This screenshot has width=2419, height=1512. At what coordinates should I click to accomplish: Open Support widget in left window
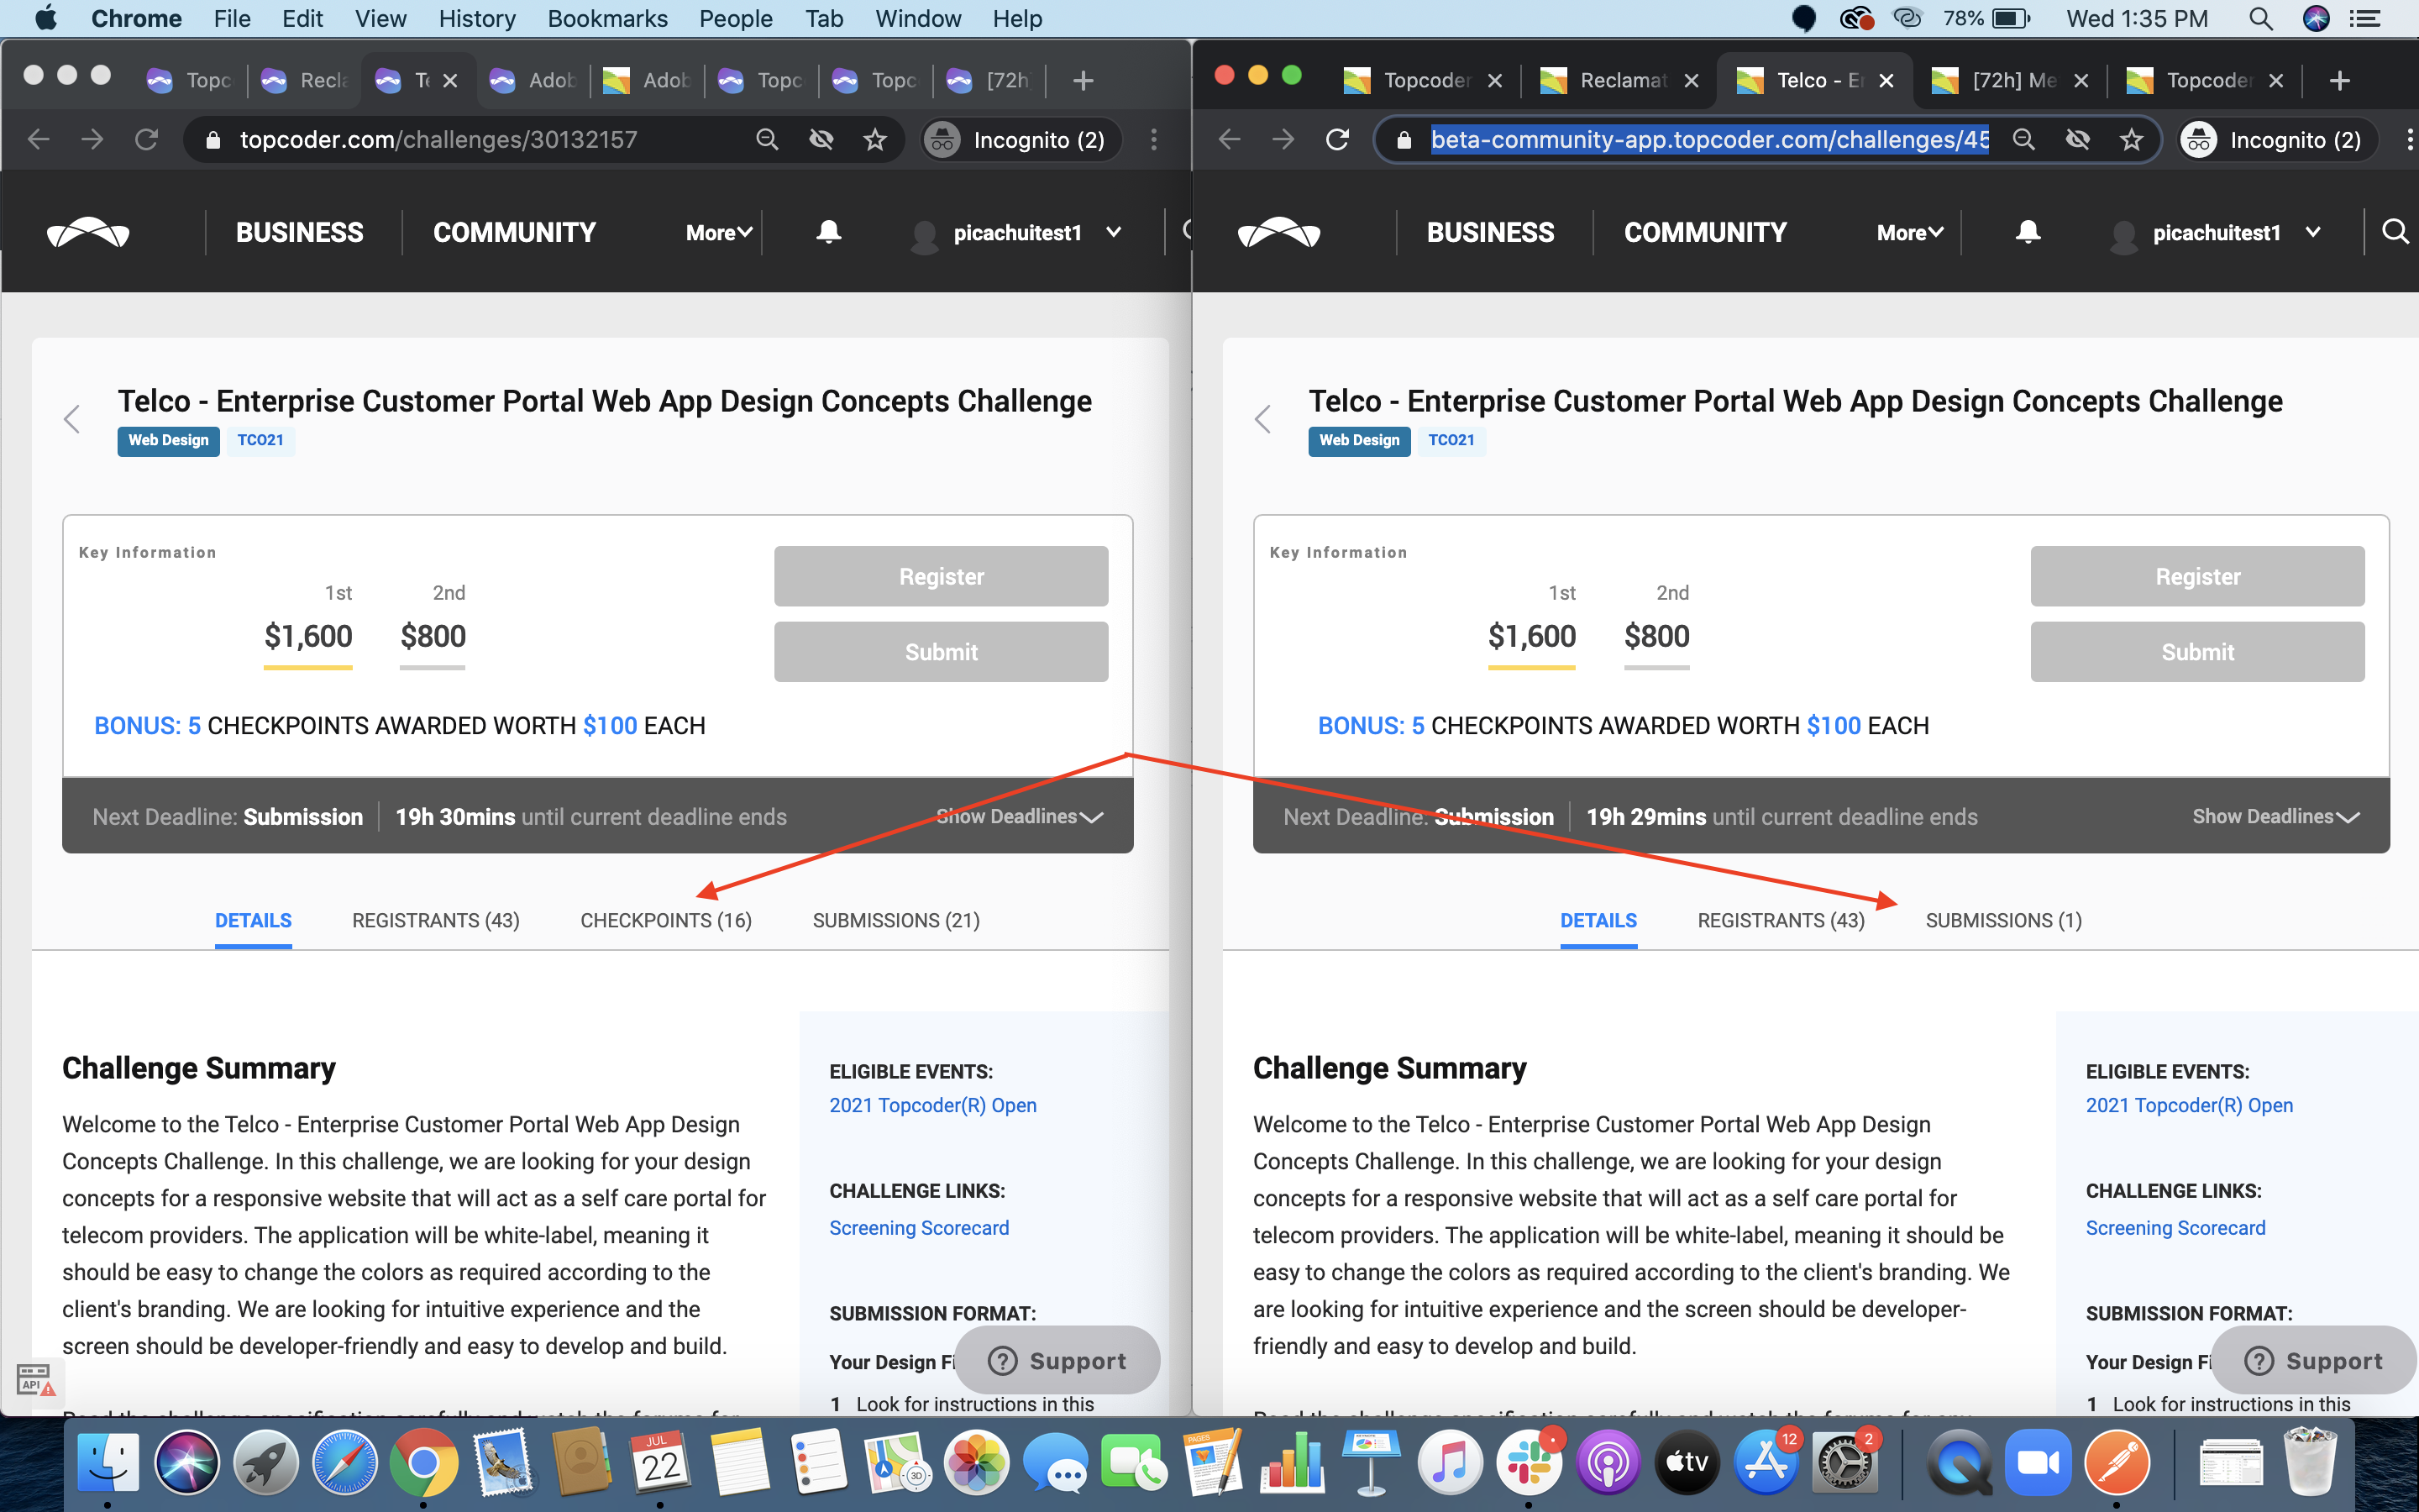1057,1360
